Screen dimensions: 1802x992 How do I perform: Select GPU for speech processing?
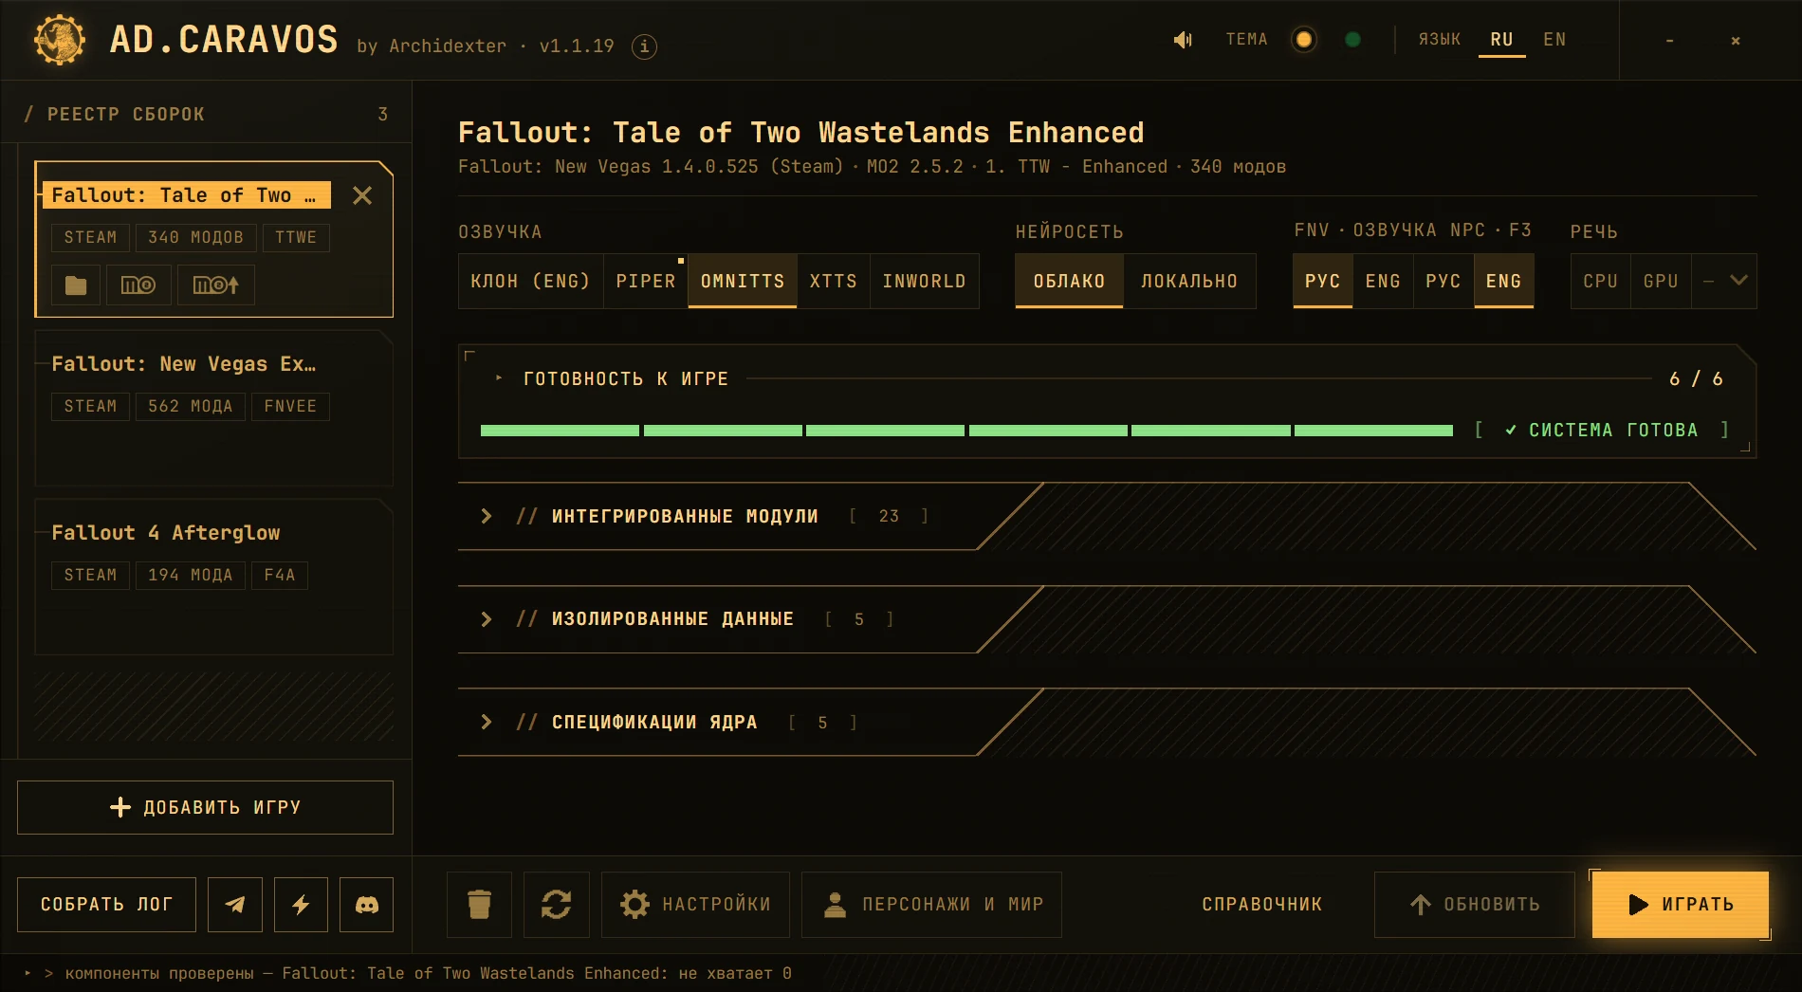click(1661, 281)
